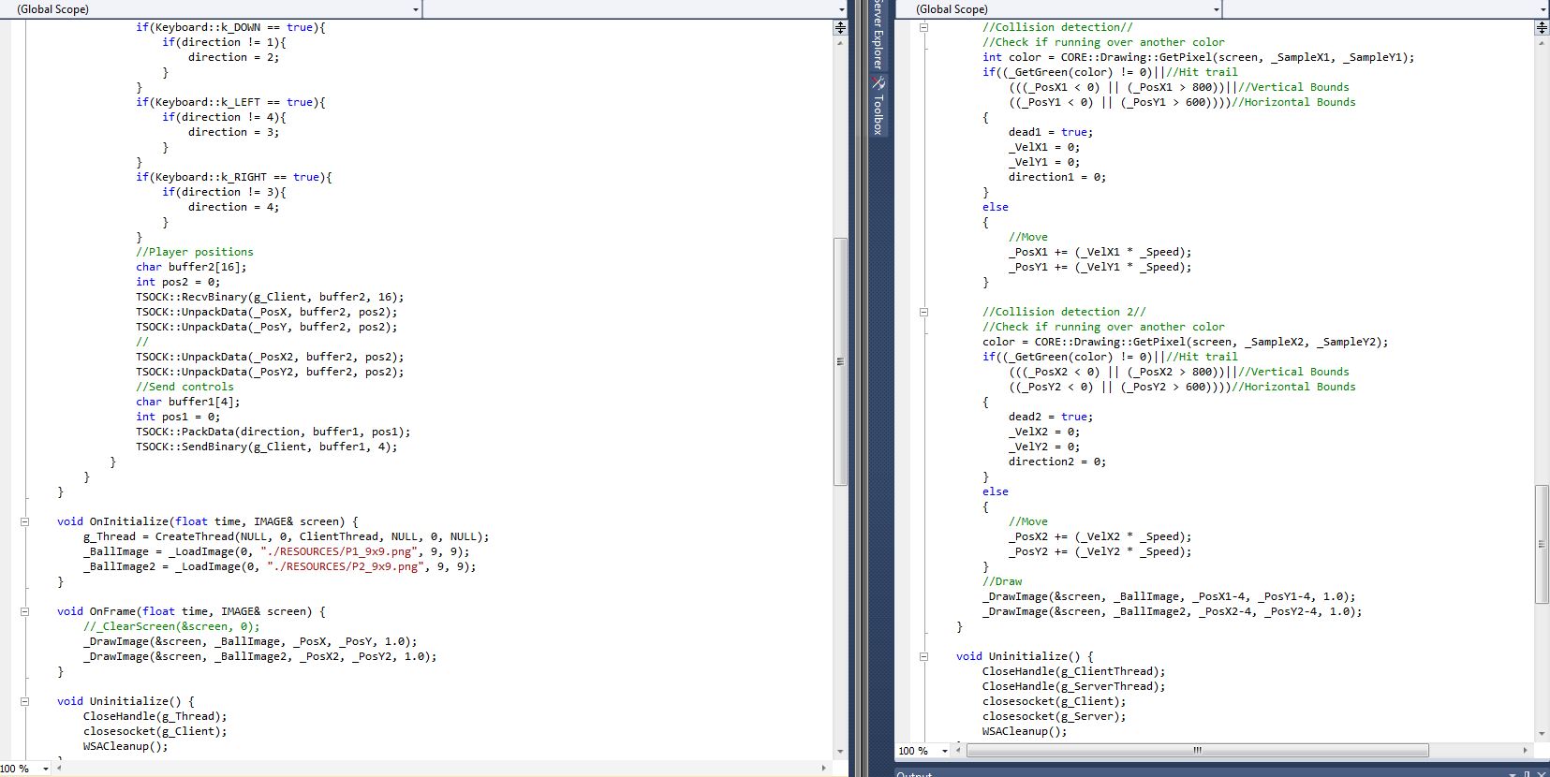Click left pane's vertical scroll down arrow
Screen dimensions: 1550x777
(840, 752)
